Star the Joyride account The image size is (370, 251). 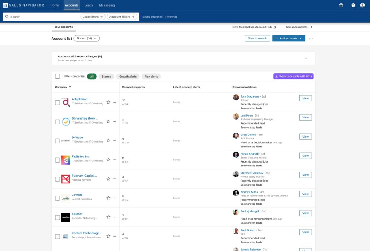point(108,198)
